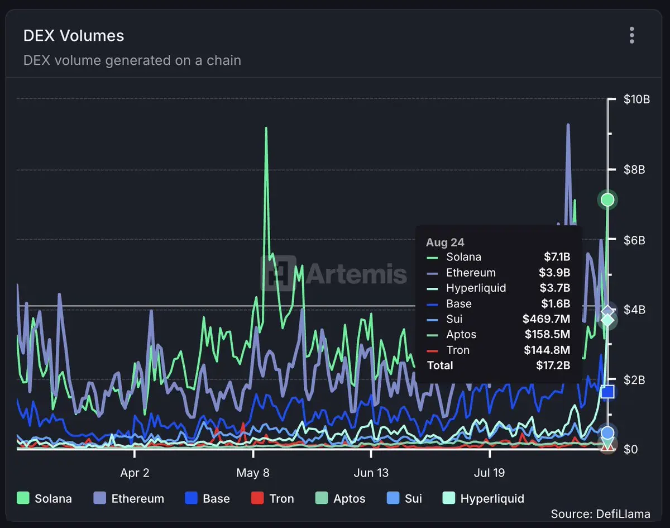Click the $8B y-axis label
Image resolution: width=670 pixels, height=528 pixels.
(x=634, y=169)
